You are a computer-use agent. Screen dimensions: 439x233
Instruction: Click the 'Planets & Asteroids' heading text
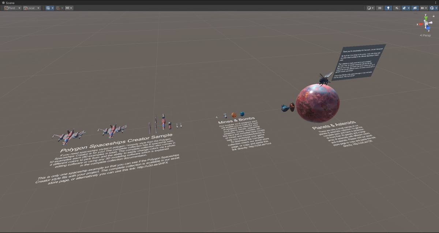point(334,125)
